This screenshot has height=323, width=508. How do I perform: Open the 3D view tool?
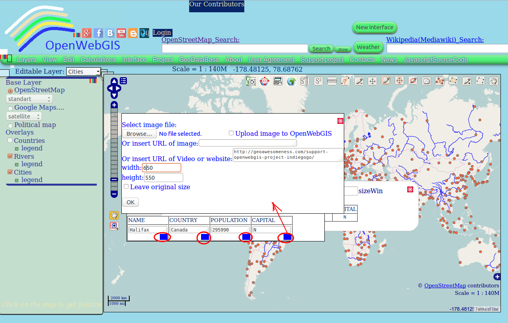(251, 81)
